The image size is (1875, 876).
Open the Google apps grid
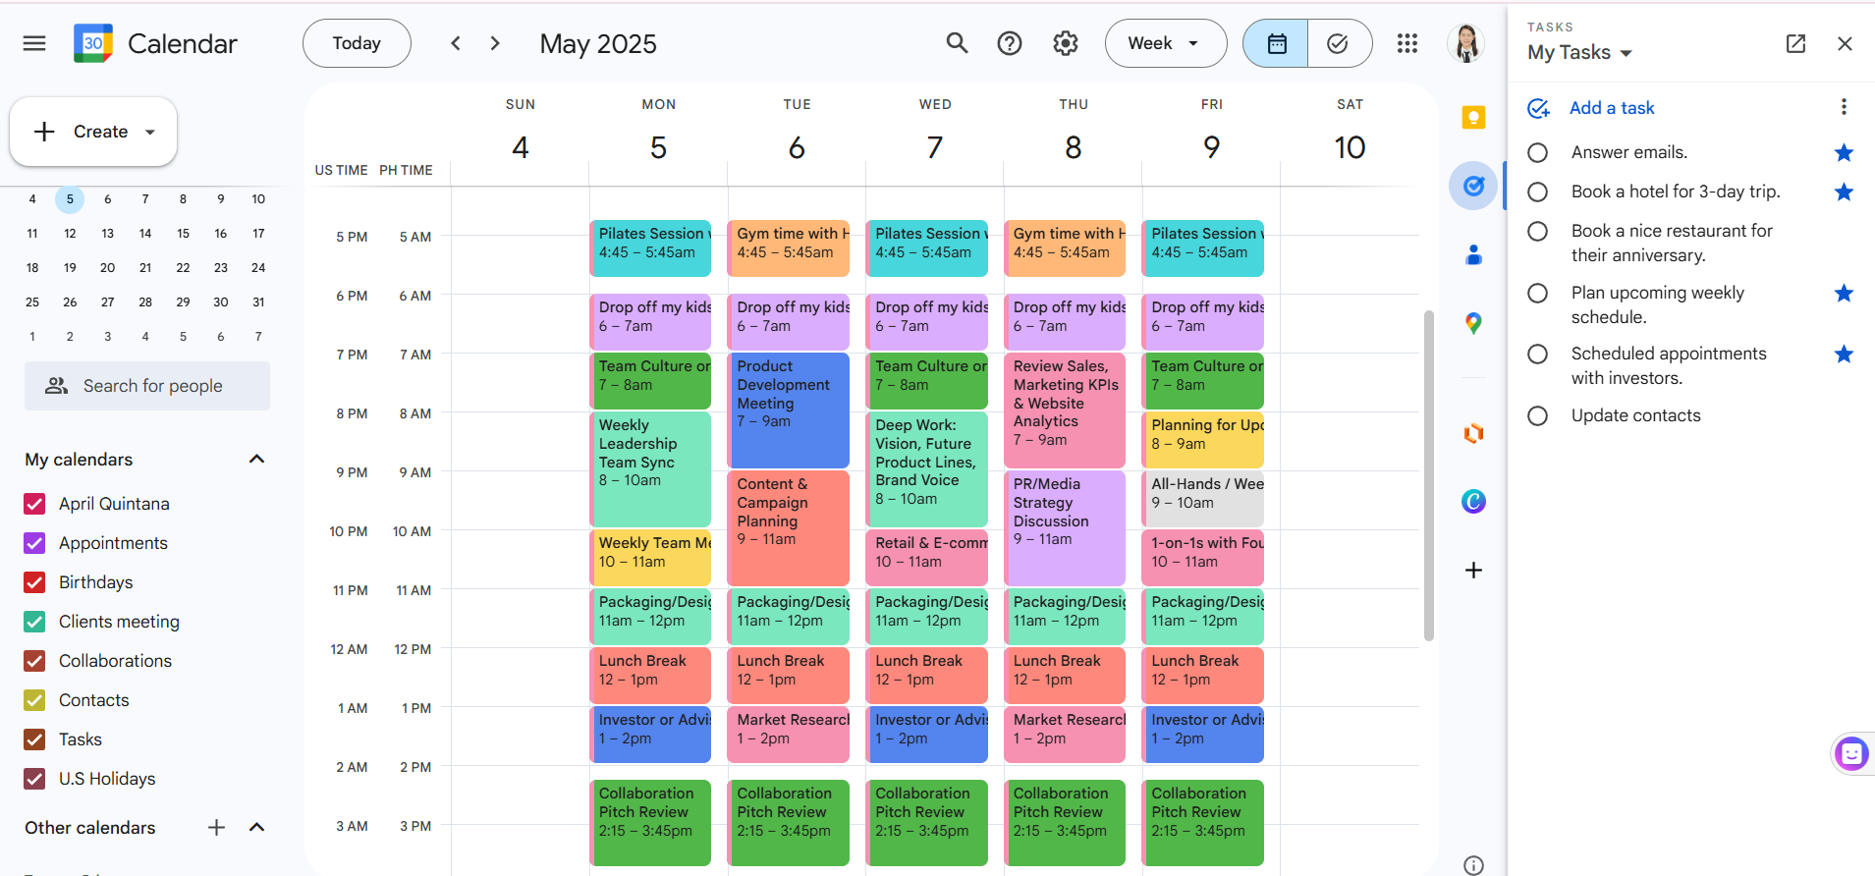point(1407,43)
